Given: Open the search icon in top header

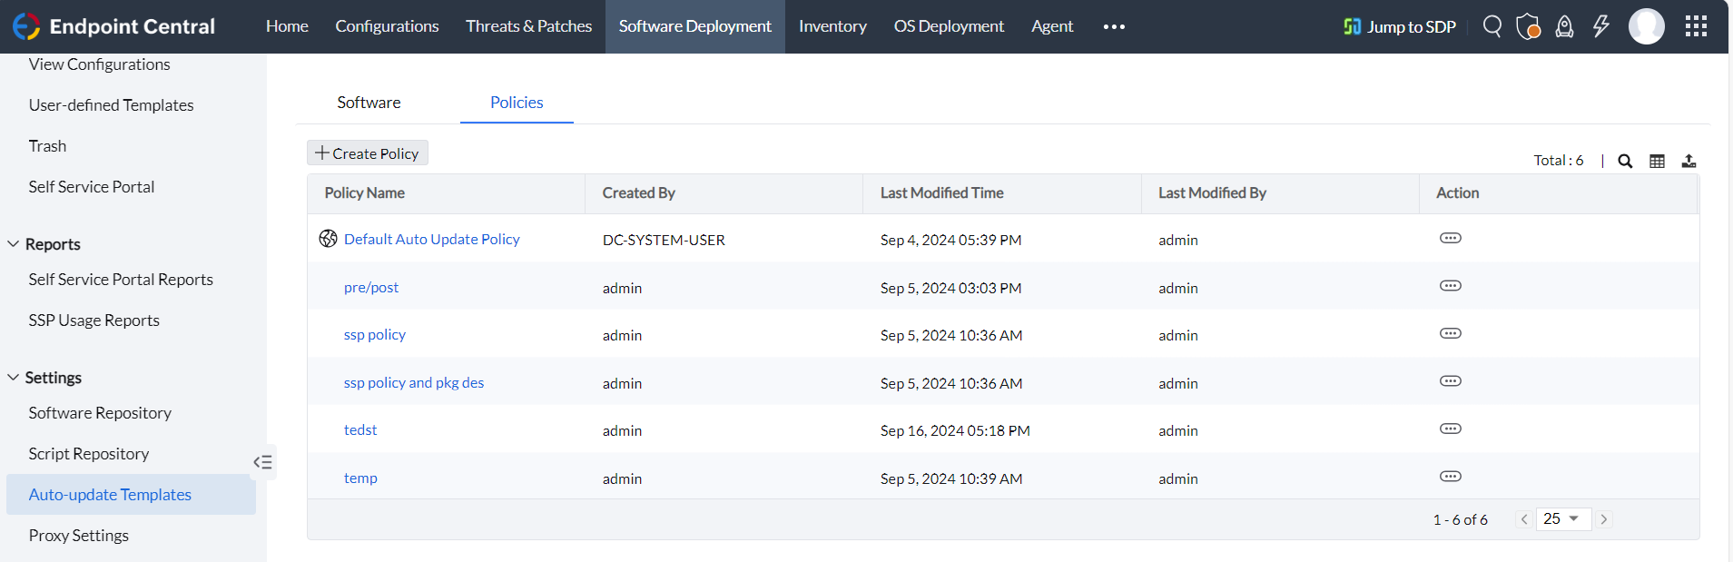Looking at the screenshot, I should tap(1492, 26).
